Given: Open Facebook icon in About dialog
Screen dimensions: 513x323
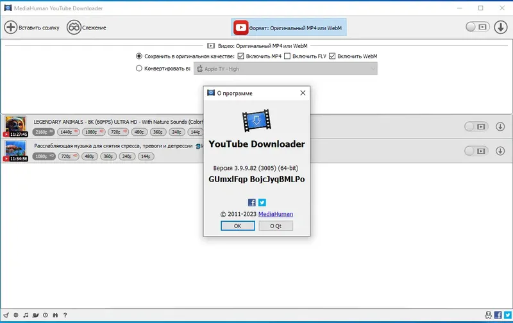Looking at the screenshot, I should click(252, 203).
